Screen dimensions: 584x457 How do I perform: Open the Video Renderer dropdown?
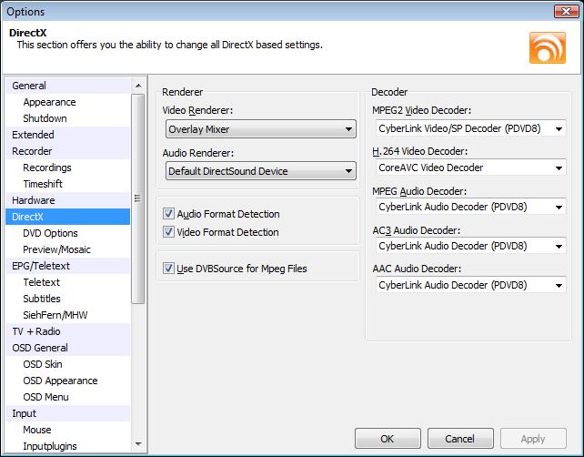pos(259,130)
